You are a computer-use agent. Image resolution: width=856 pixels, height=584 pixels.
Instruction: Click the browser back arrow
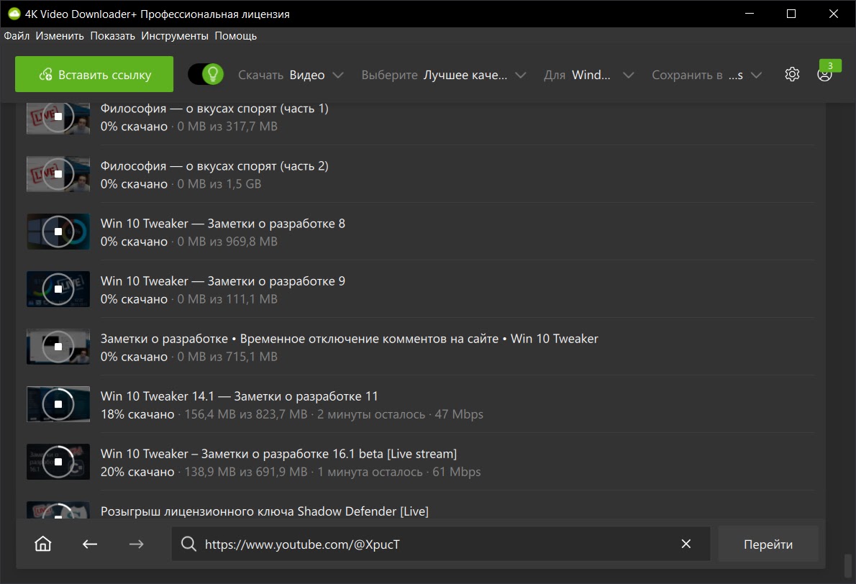(89, 544)
